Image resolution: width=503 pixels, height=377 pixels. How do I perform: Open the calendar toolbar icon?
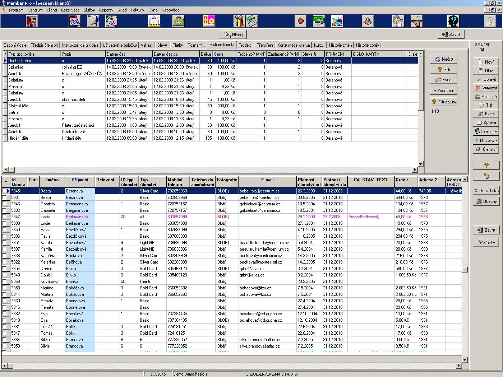74,21
